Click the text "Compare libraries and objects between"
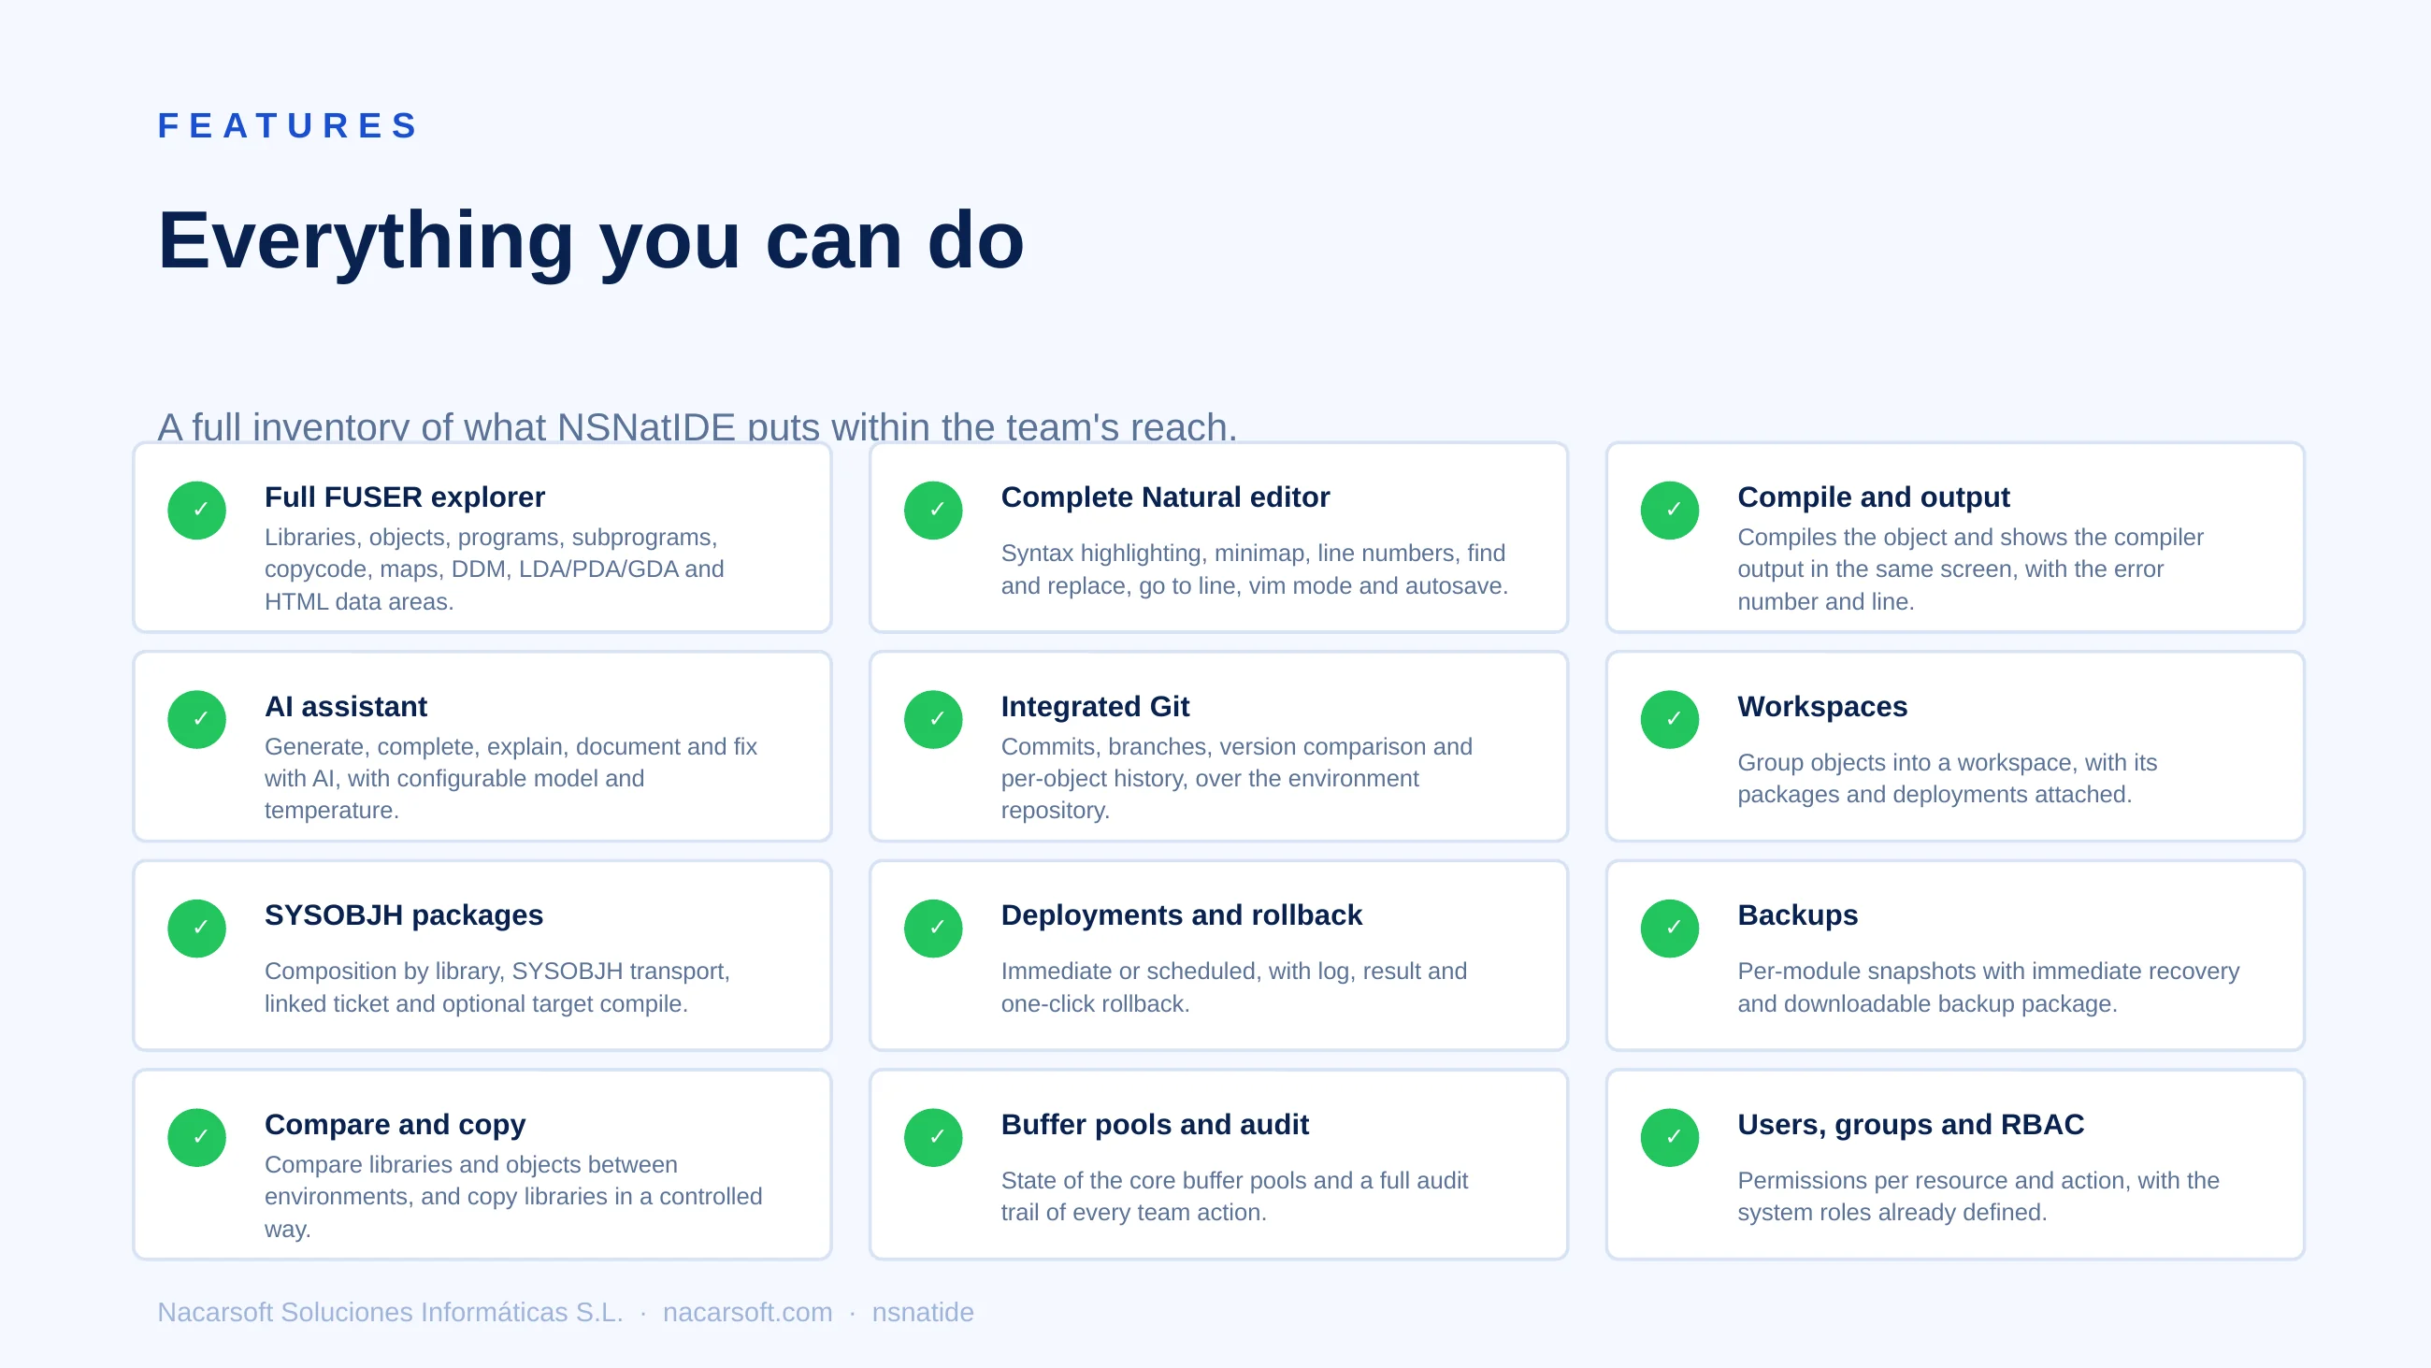The height and width of the screenshot is (1368, 2431). [471, 1165]
